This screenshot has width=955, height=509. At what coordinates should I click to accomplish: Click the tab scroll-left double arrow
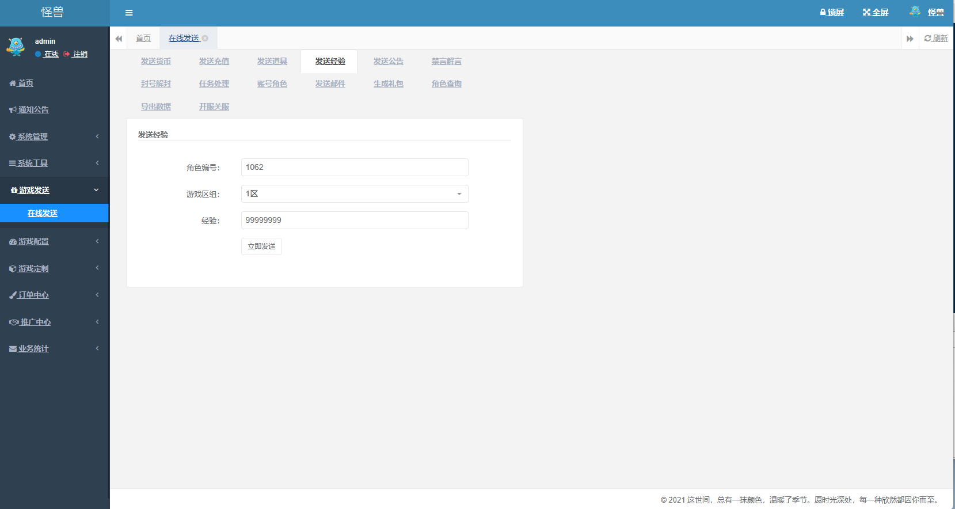[119, 39]
